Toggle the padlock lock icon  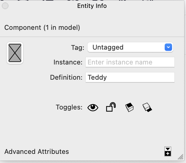coord(111,107)
